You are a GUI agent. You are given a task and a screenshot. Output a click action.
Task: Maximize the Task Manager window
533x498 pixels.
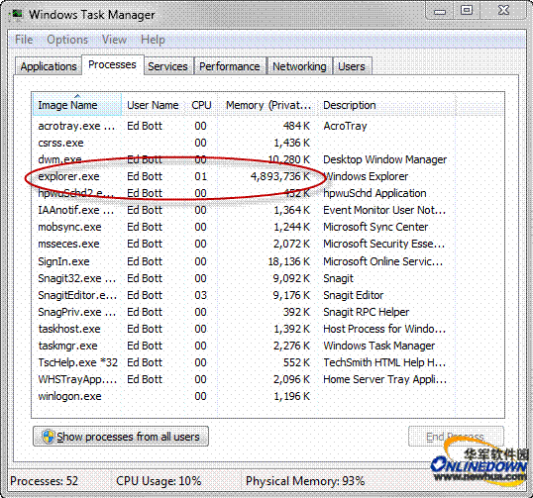467,11
